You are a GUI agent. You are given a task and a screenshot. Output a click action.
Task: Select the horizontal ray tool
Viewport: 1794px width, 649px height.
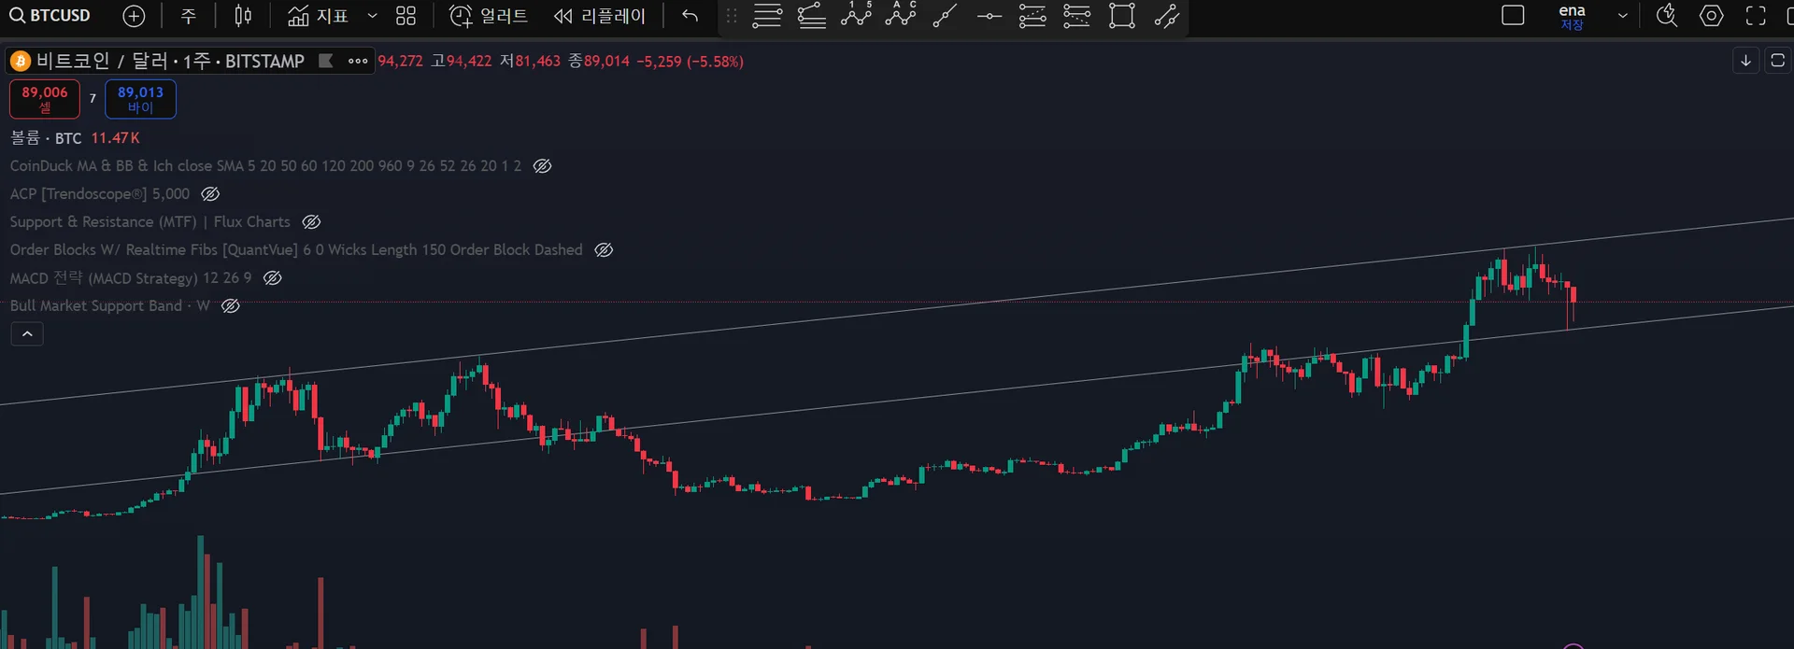click(989, 16)
